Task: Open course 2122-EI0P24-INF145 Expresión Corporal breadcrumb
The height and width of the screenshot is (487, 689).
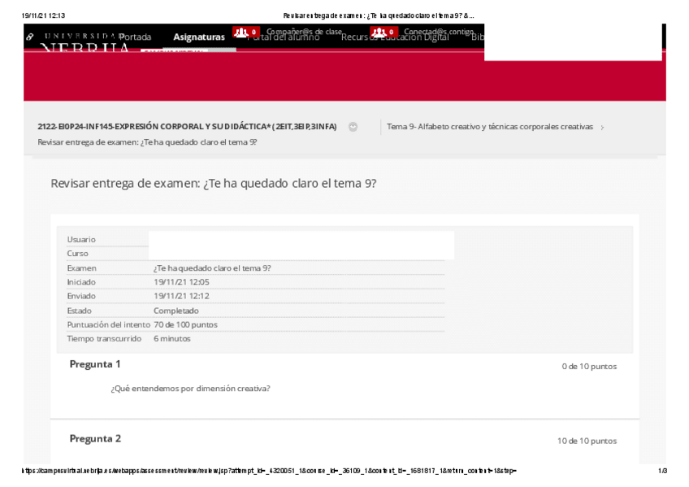Action: [x=187, y=127]
